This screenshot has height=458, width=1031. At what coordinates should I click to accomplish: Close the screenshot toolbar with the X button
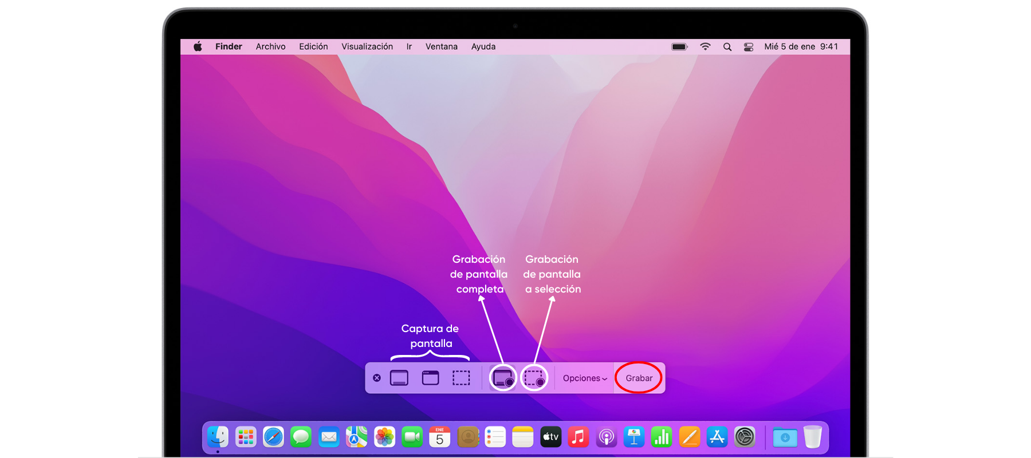point(377,378)
